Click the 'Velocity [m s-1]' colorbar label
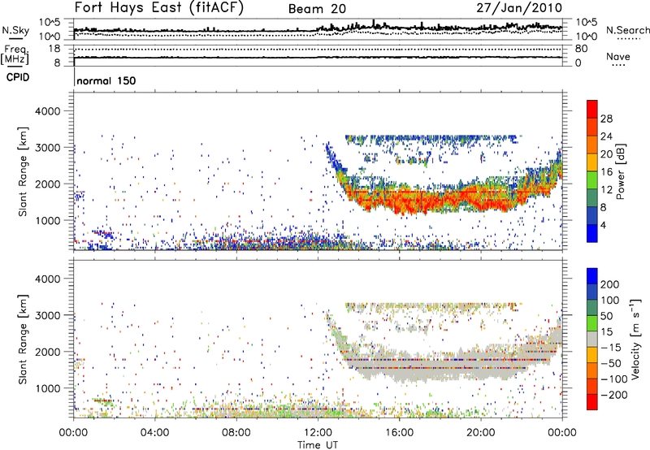This screenshot has height=450, width=650. coord(635,339)
